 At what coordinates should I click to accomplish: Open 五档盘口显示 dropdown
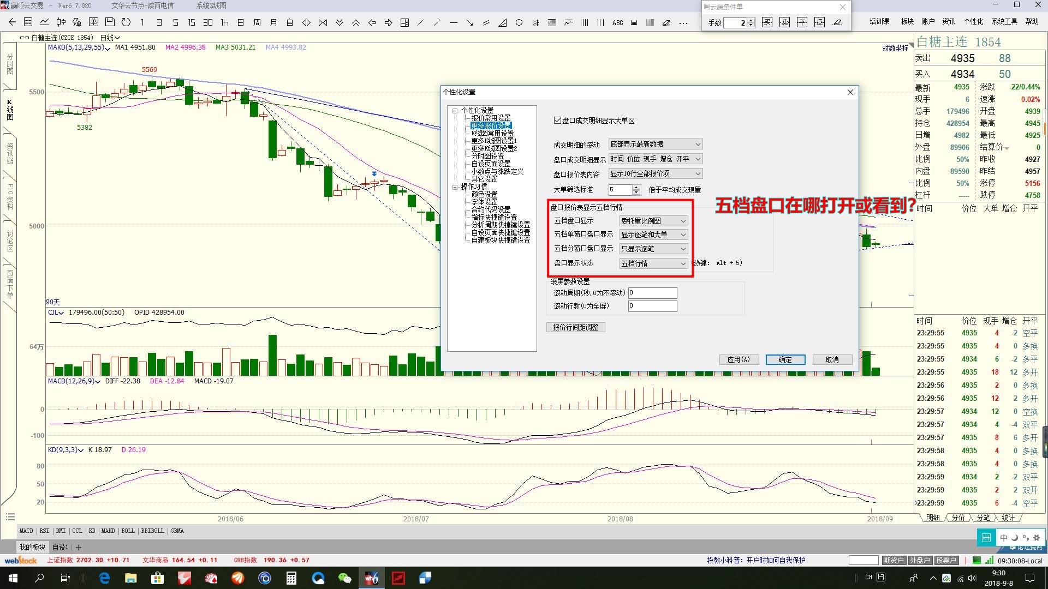pyautogui.click(x=653, y=221)
